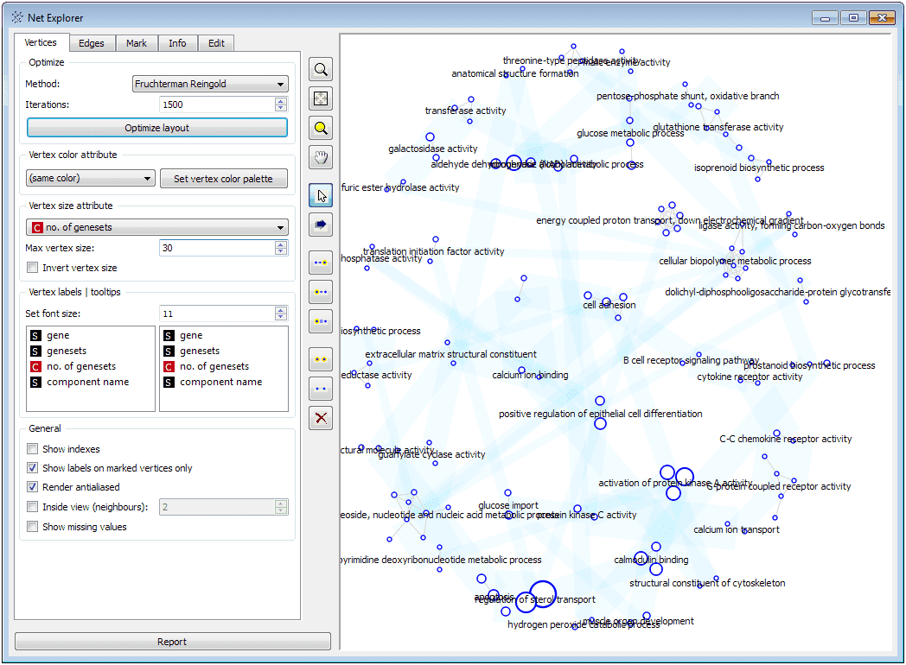Select the Zoom magnifier tool
Viewport: 906px width, 665px height.
320,69
